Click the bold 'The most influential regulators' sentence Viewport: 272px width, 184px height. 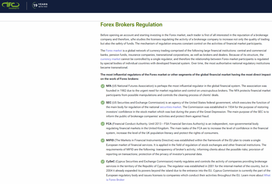[x=185, y=77]
